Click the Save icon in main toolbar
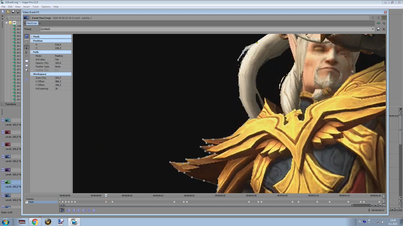Screen dimensions: 403x226 (13, 11)
